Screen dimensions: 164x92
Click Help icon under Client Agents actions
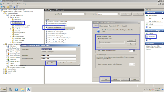click(147, 27)
